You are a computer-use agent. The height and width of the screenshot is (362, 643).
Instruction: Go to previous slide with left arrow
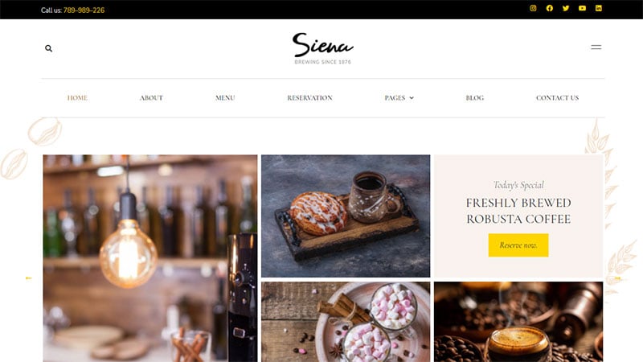(x=28, y=278)
